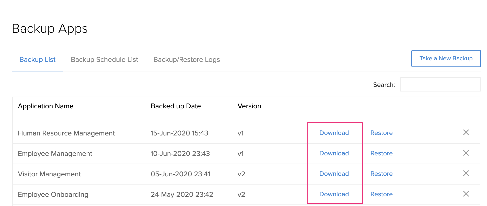
Task: Download the Human Resource Management backup
Action: pyautogui.click(x=334, y=133)
